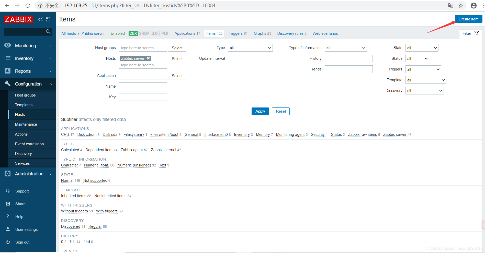Click the Inventory list icon
The width and height of the screenshot is (485, 253).
8,58
